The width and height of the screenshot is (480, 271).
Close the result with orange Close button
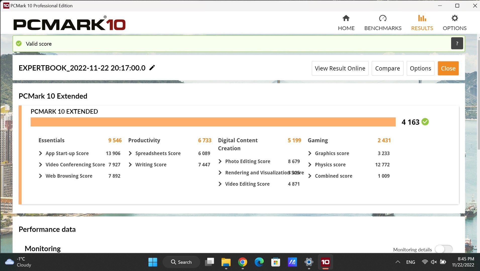[x=448, y=68]
